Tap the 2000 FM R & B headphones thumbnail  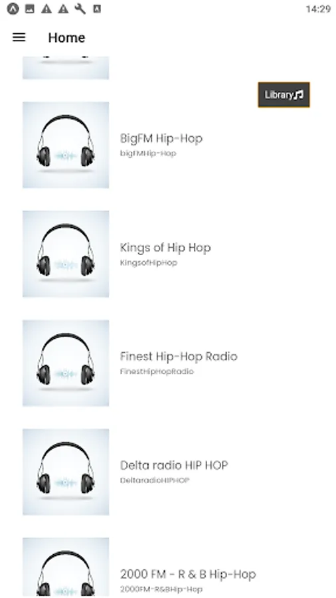66,567
